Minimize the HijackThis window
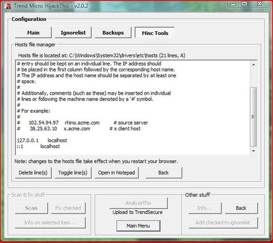Image resolution: width=273 pixels, height=243 pixels. point(233,4)
